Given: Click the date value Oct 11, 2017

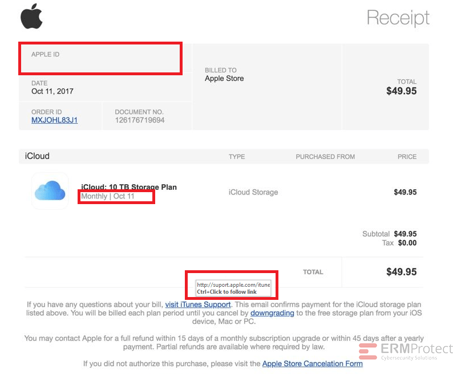Looking at the screenshot, I should pyautogui.click(x=52, y=91).
